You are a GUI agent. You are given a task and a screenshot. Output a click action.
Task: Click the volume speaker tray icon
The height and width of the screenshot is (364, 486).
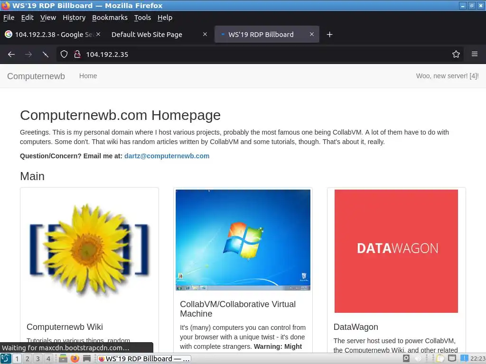pyautogui.click(x=418, y=358)
